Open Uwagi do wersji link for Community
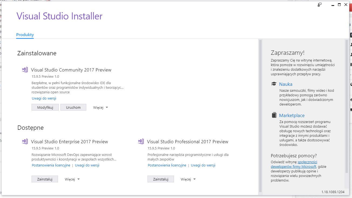This screenshot has height=198, width=352. click(x=44, y=98)
